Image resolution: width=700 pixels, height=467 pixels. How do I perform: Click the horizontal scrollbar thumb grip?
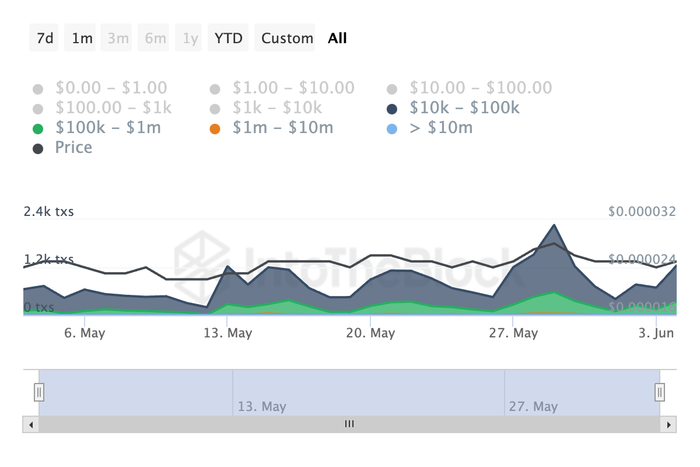pyautogui.click(x=349, y=424)
